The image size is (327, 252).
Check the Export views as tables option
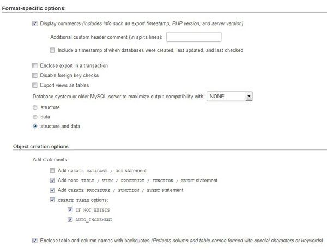tap(35, 86)
